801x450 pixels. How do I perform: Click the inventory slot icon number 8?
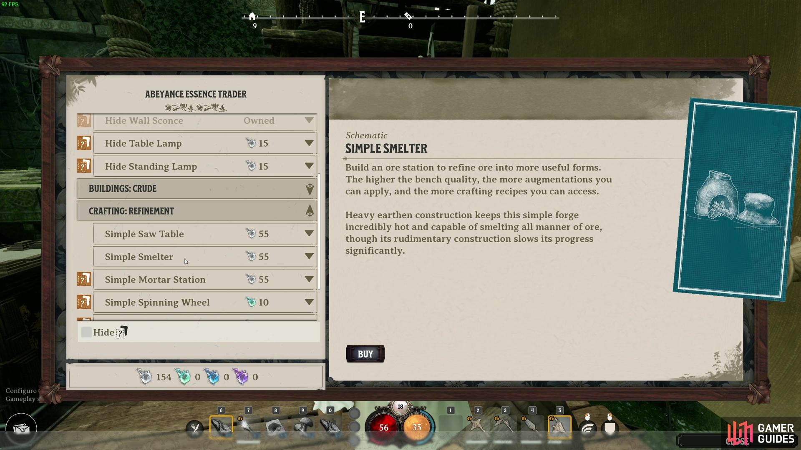pos(276,425)
